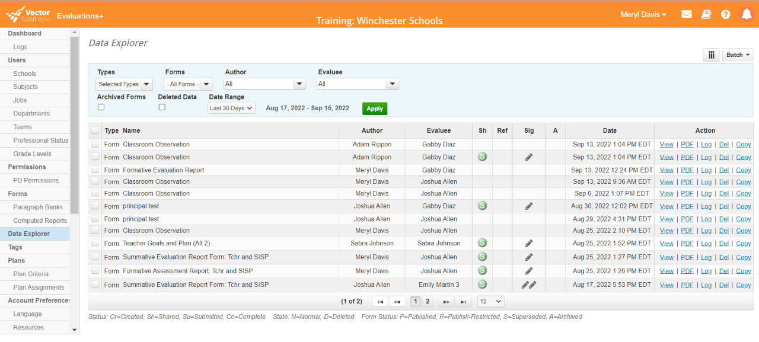Screen dimensions: 759x342
Task: Select all rows with the header checkbox
Action: pos(95,130)
